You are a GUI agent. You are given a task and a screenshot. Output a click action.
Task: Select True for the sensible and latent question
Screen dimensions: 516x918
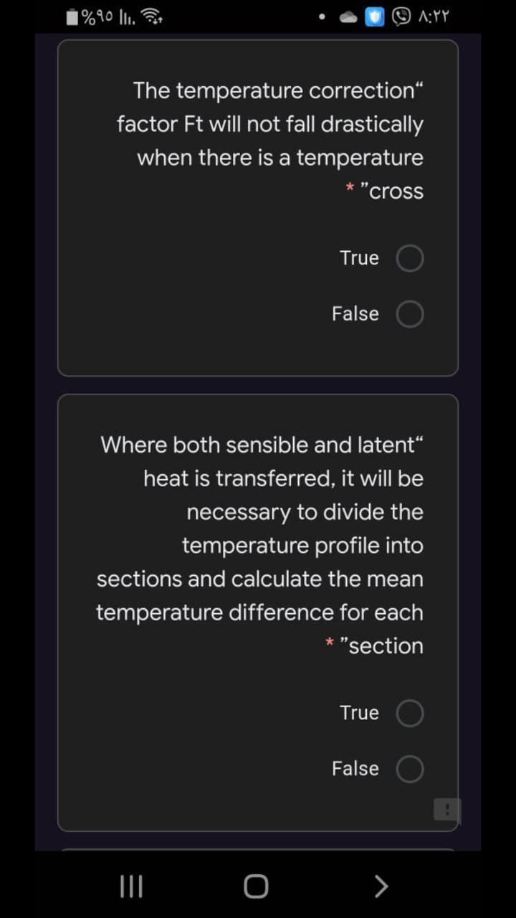409,712
